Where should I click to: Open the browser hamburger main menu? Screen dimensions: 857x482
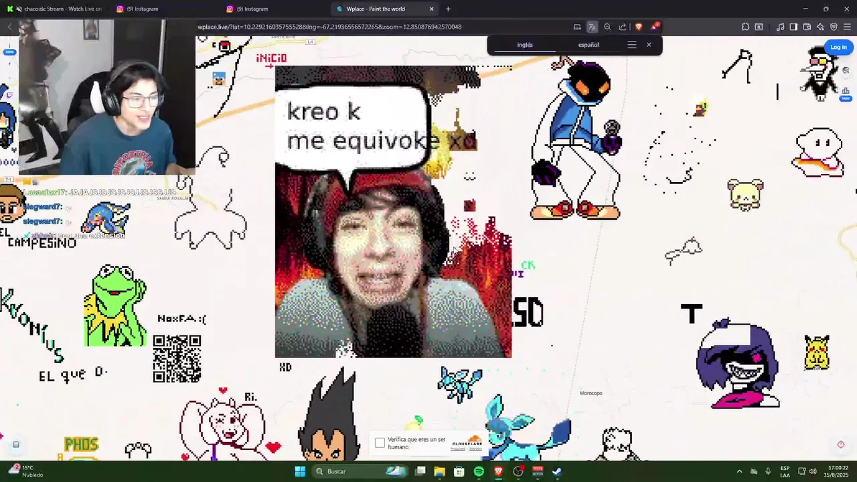[x=848, y=27]
